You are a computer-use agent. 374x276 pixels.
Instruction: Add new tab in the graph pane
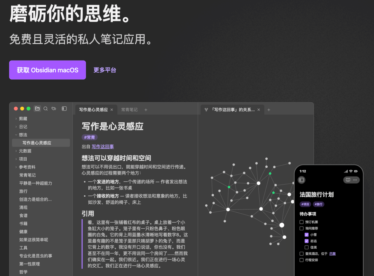click(x=269, y=110)
